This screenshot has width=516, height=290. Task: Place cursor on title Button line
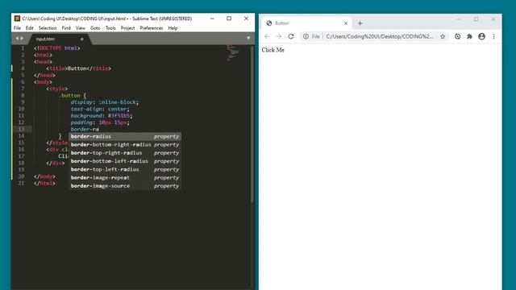(79, 68)
